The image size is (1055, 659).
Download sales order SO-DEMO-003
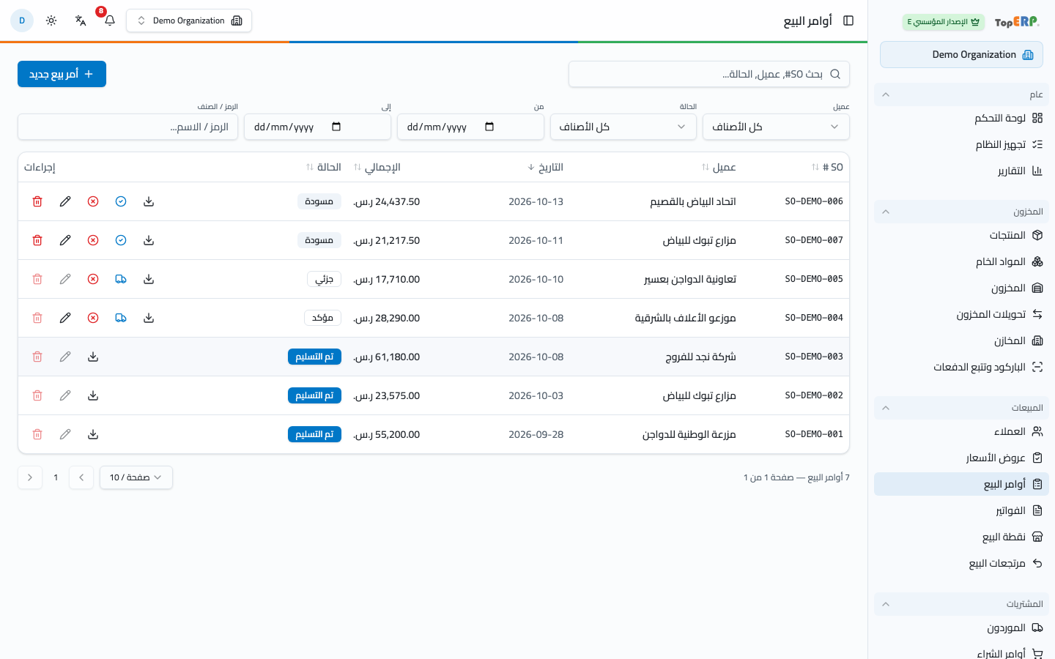(x=93, y=357)
